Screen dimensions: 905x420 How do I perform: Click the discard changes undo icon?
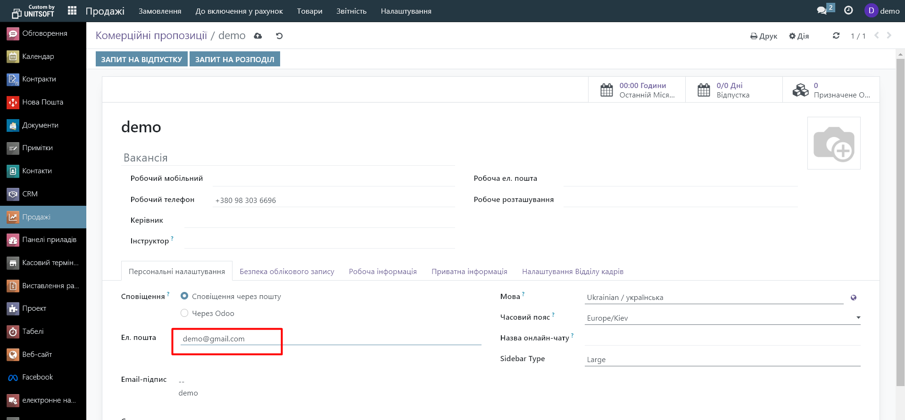[279, 36]
